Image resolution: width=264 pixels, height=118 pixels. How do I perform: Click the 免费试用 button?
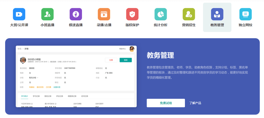[166, 103]
